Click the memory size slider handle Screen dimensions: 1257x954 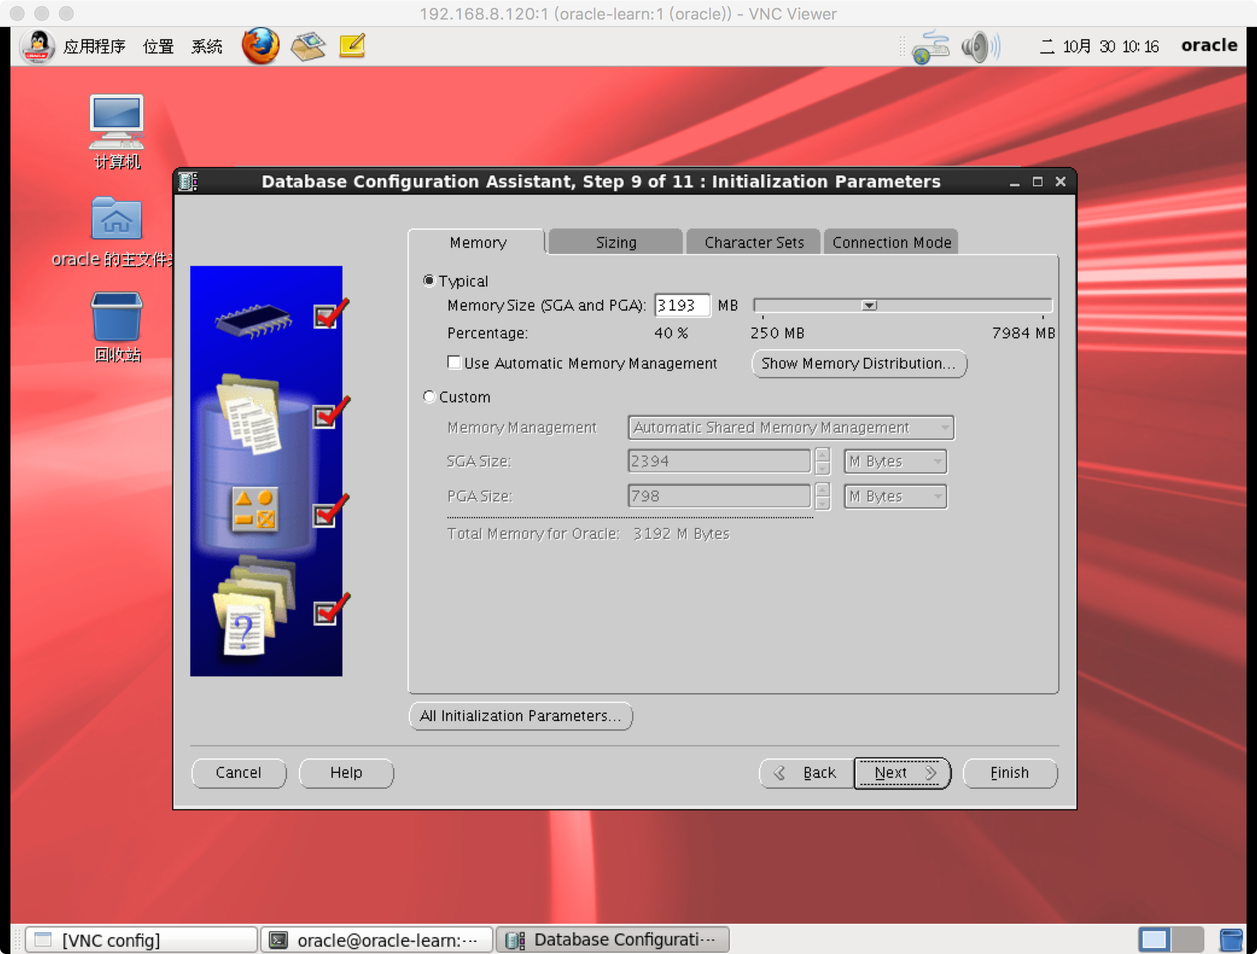[x=869, y=305]
